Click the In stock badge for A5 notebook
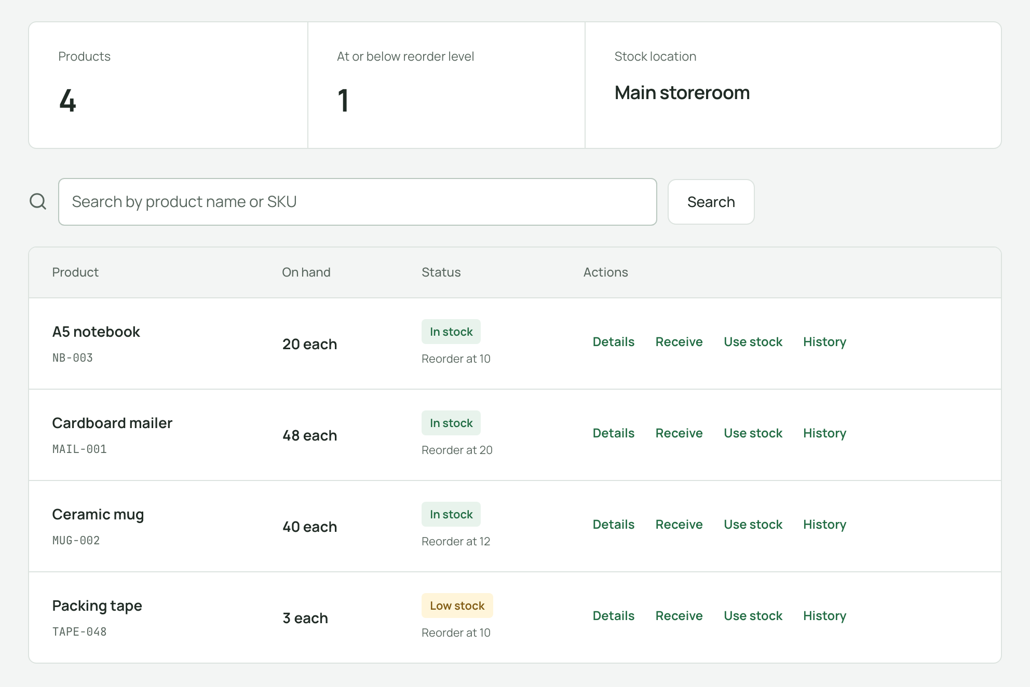The image size is (1030, 687). tap(451, 332)
